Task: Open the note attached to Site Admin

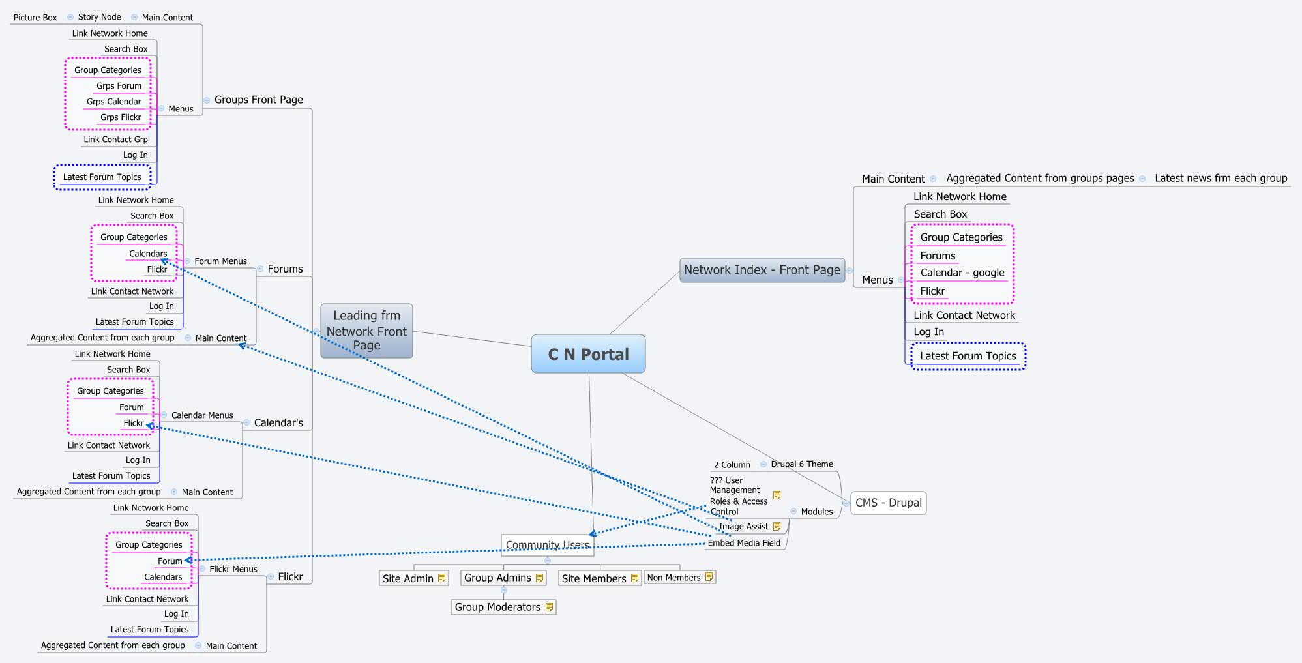Action: 443,578
